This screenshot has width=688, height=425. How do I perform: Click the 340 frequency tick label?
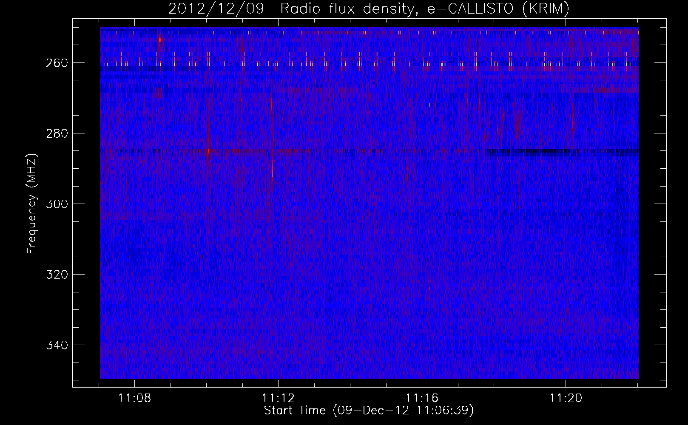(x=57, y=345)
